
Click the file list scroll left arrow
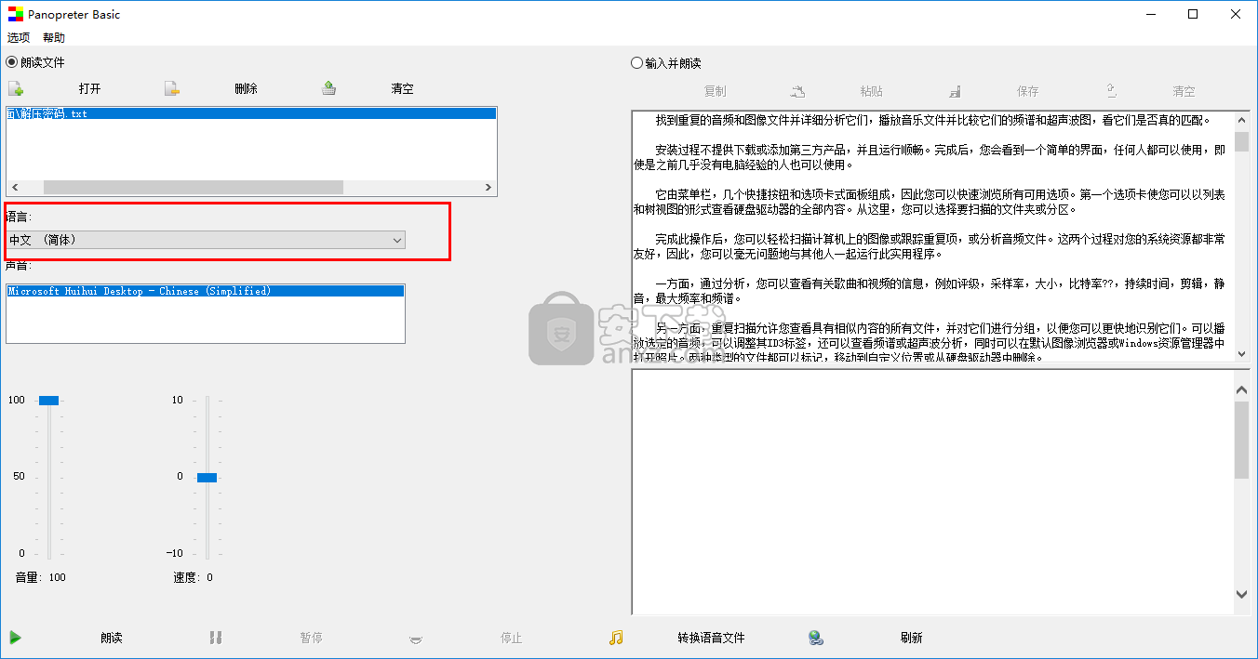pyautogui.click(x=14, y=188)
